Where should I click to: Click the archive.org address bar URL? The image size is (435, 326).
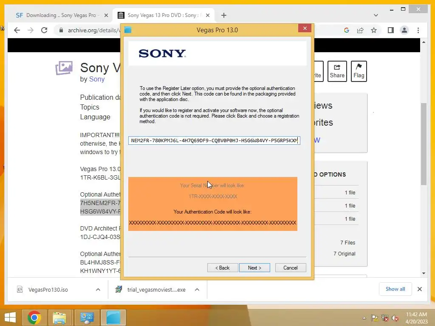coord(93,30)
